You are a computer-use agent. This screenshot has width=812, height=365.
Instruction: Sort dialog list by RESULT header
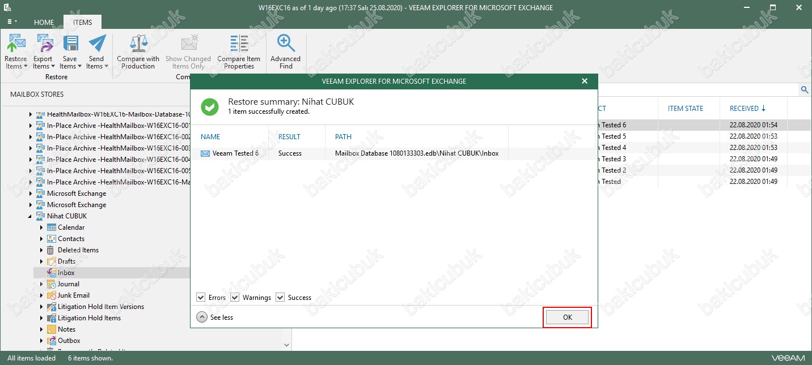tap(289, 137)
